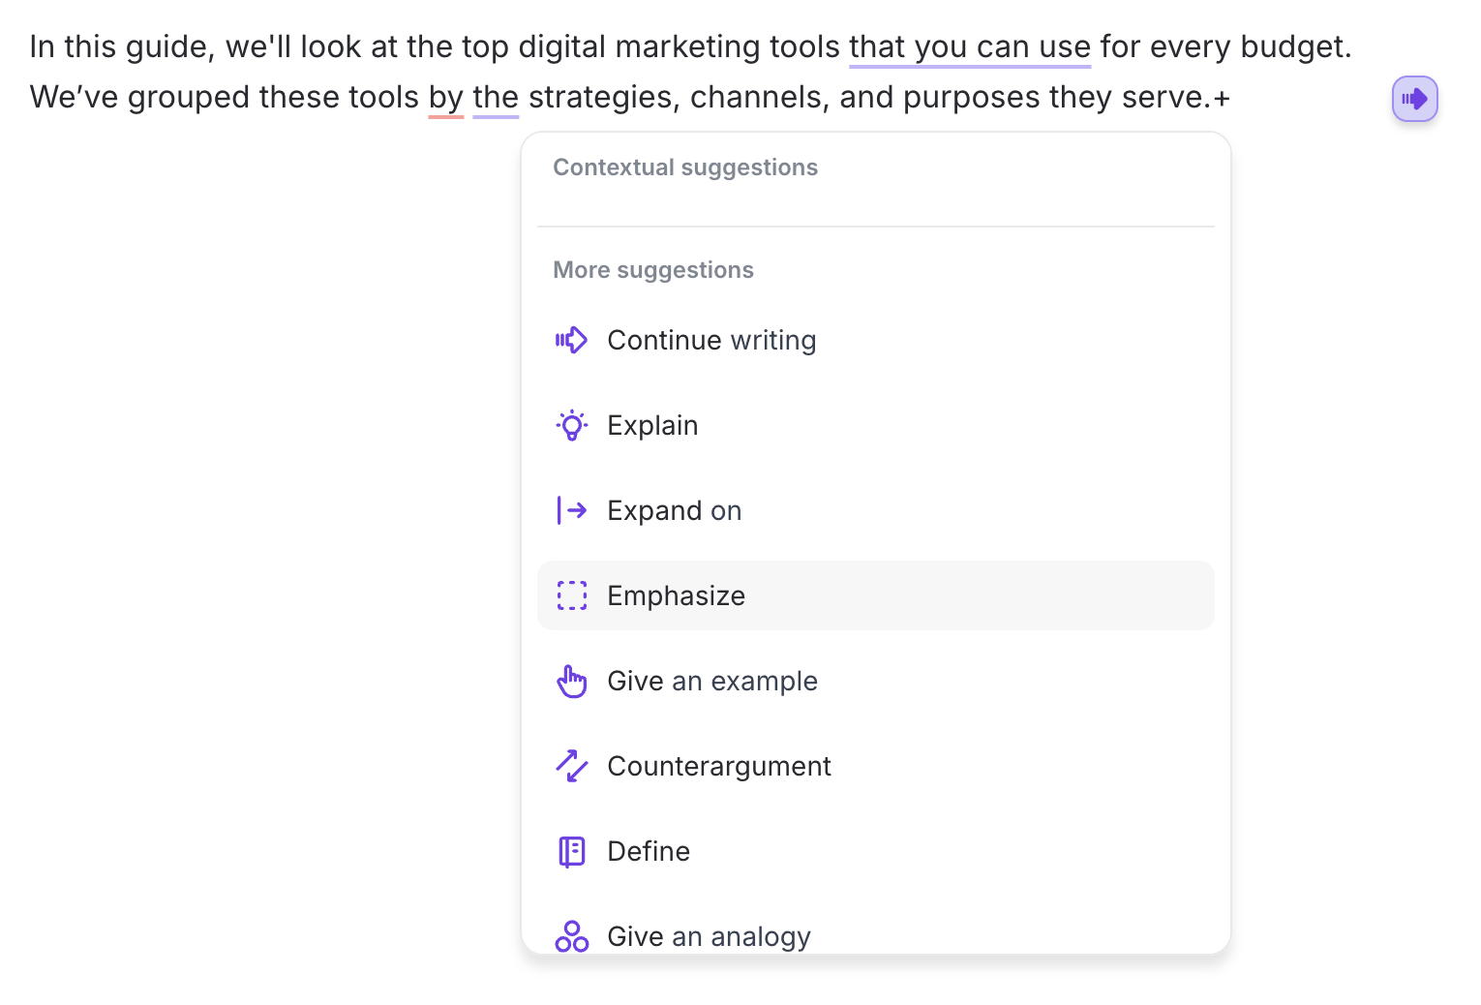Screen dimensions: 1481x1005
Task: Click the Give an example hand icon
Action: coord(571,682)
